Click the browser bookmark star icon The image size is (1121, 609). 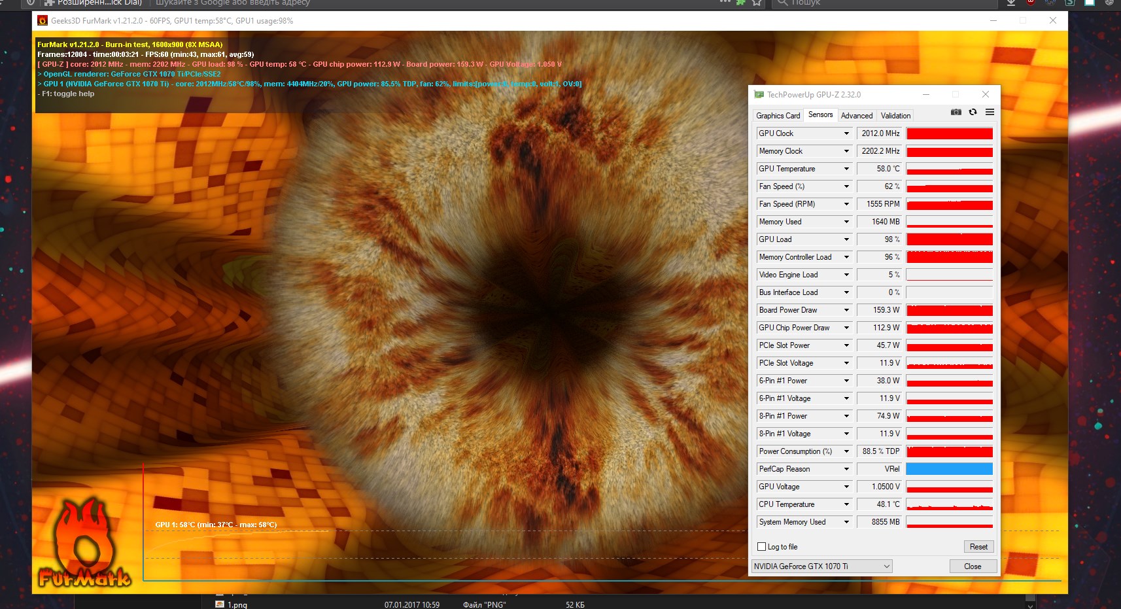pyautogui.click(x=757, y=3)
